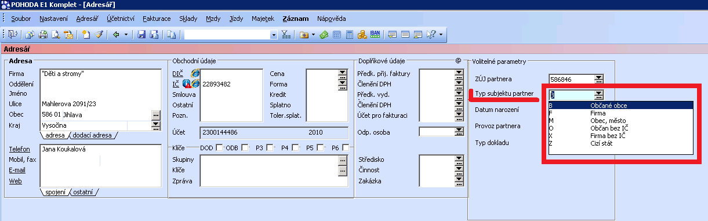Click the POHODA application icon in title bar
This screenshot has height=221, width=708.
(5, 5)
